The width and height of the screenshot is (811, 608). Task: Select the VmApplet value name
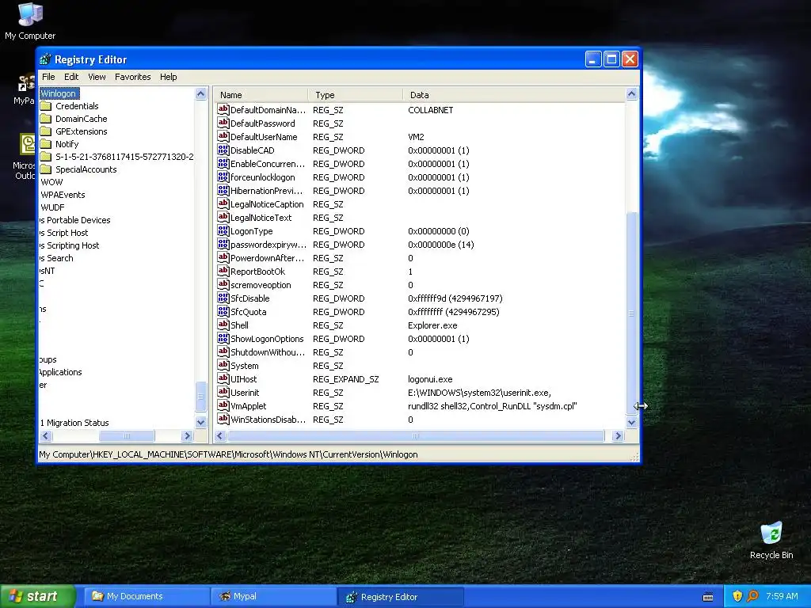pyautogui.click(x=248, y=406)
